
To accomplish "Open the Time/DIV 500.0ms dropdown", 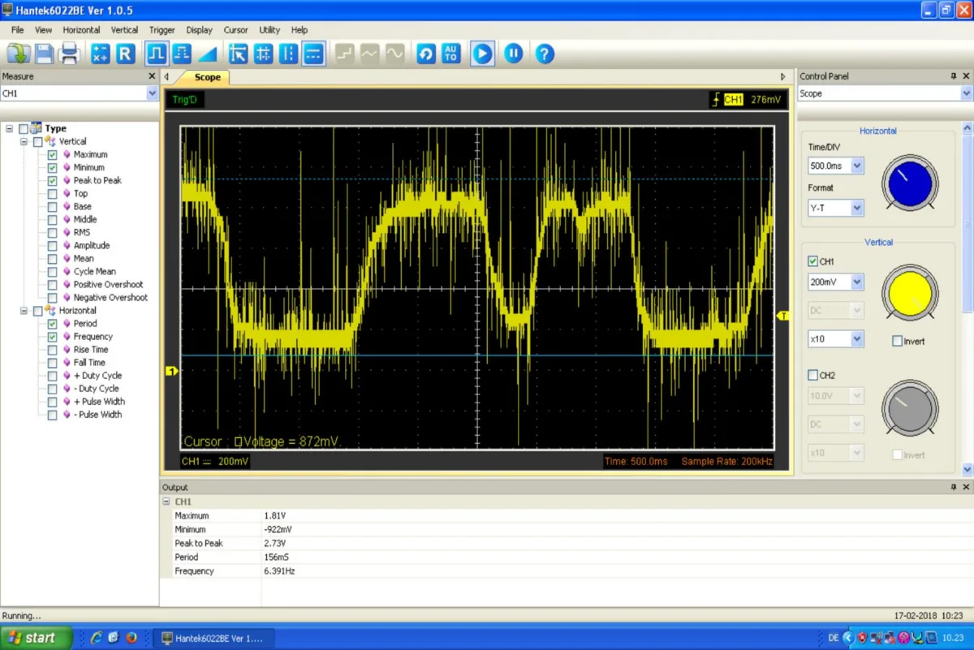I will 857,166.
